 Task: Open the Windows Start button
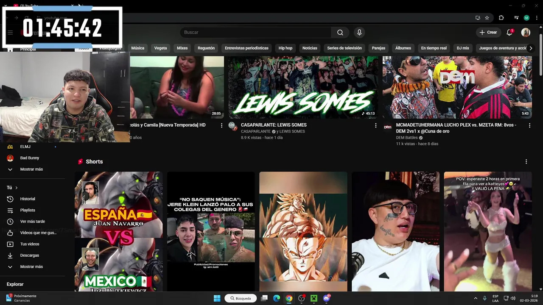click(x=217, y=298)
